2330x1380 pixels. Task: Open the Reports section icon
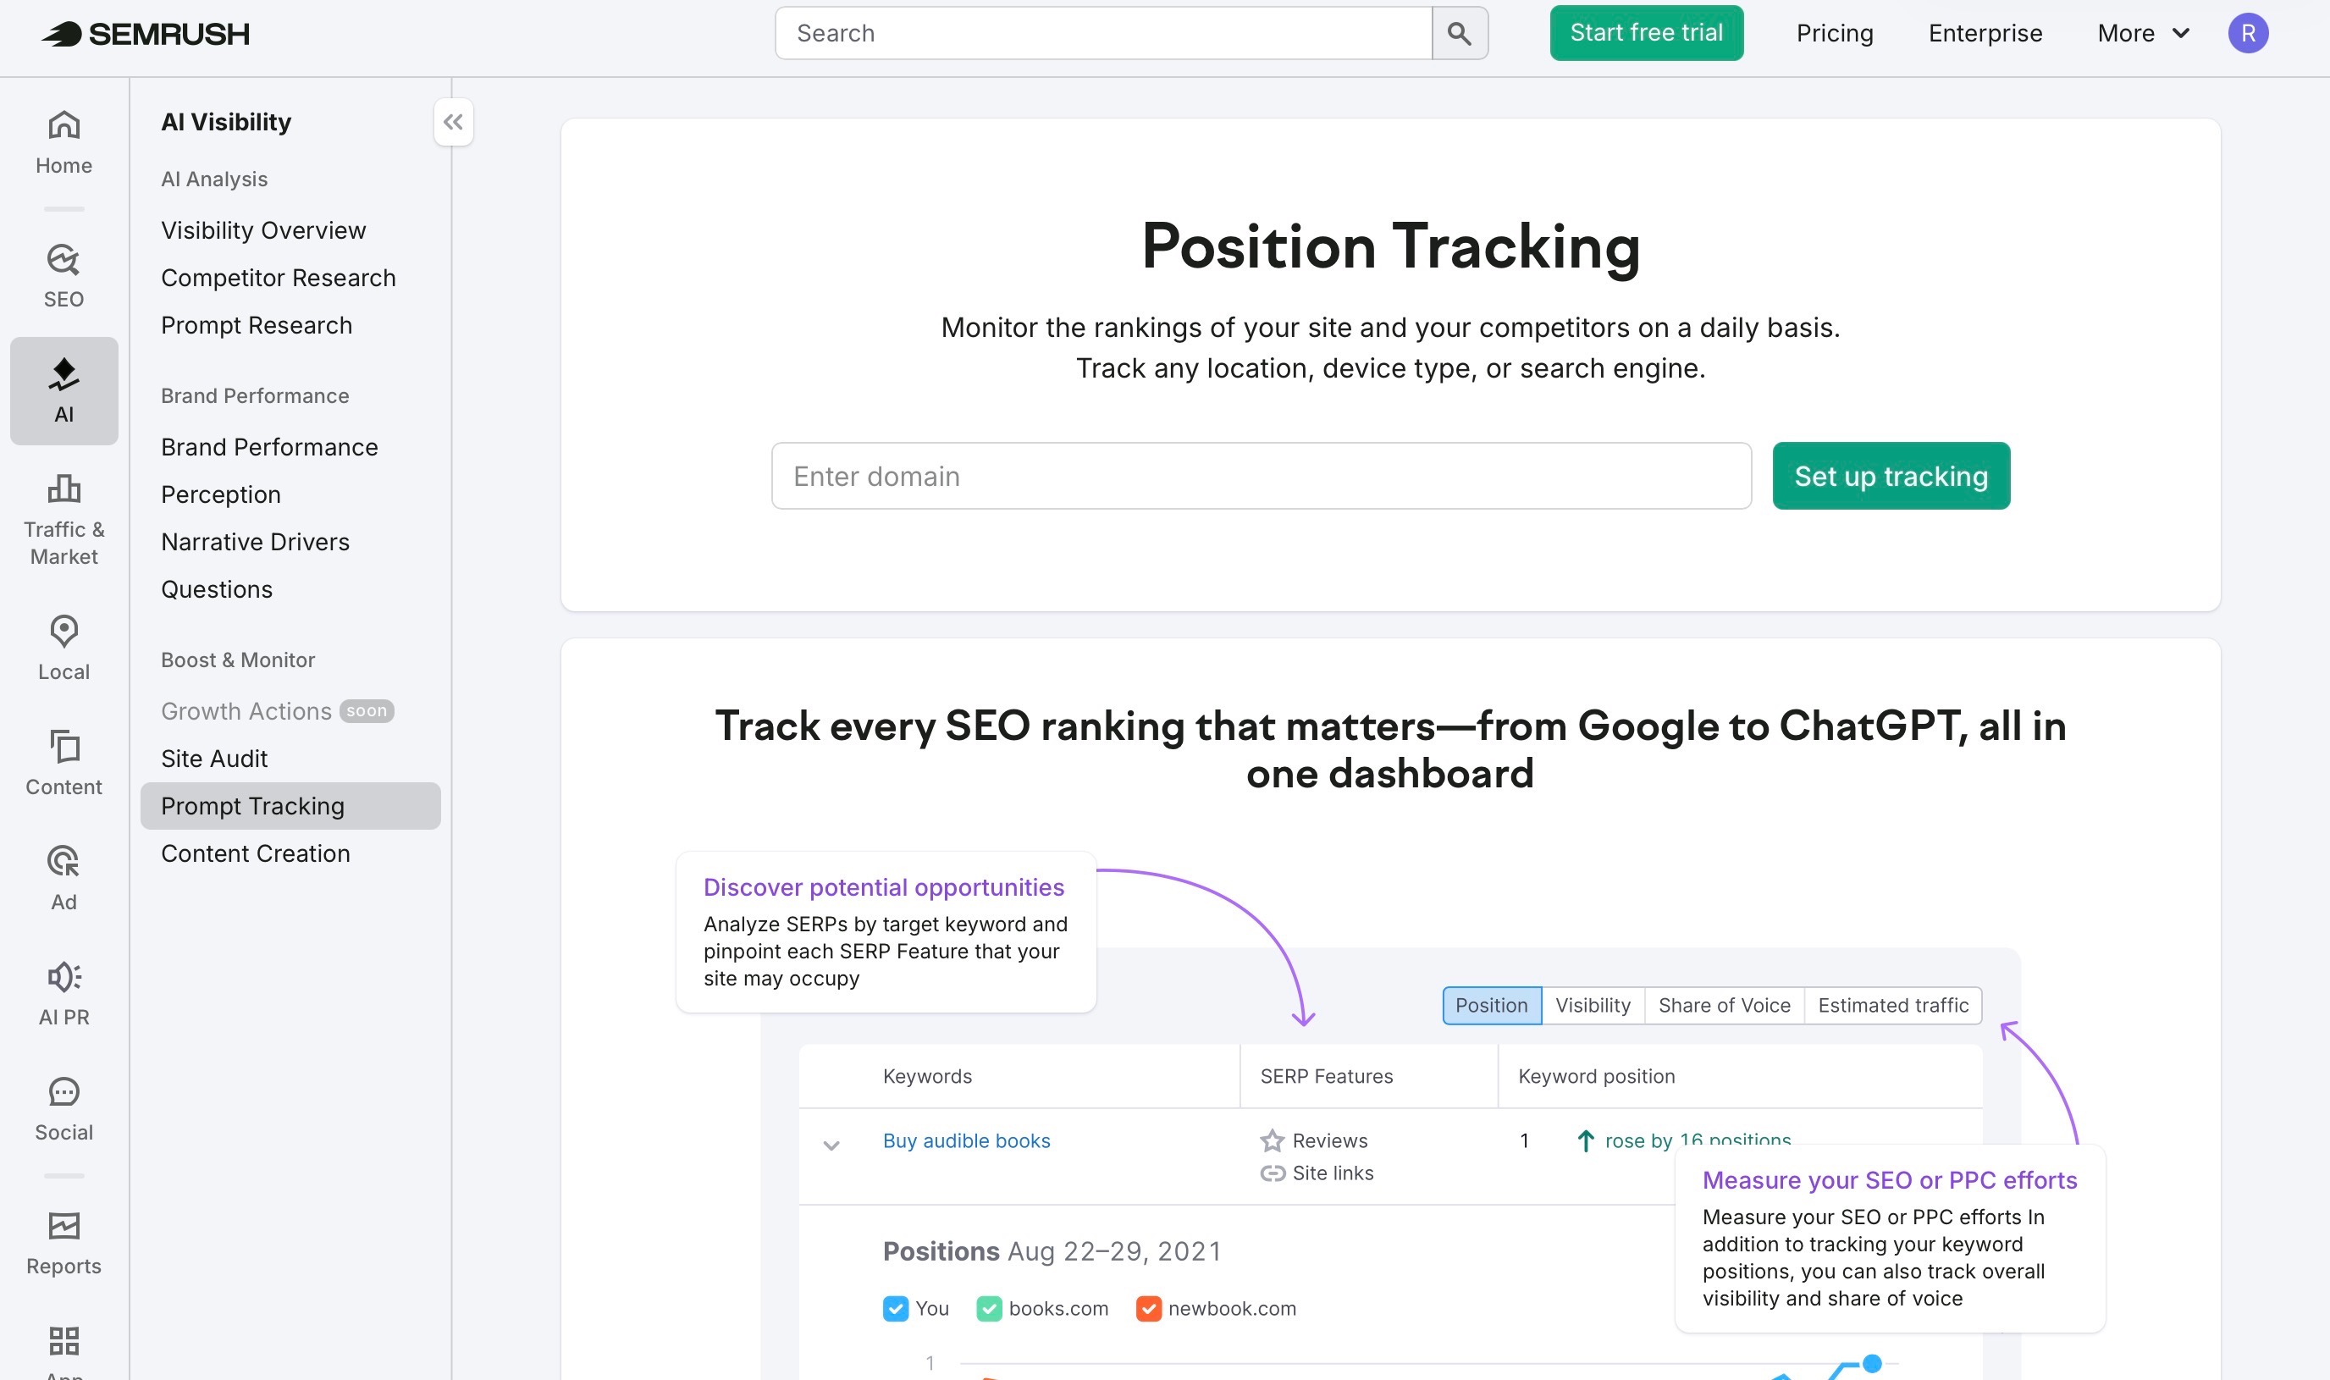63,1244
